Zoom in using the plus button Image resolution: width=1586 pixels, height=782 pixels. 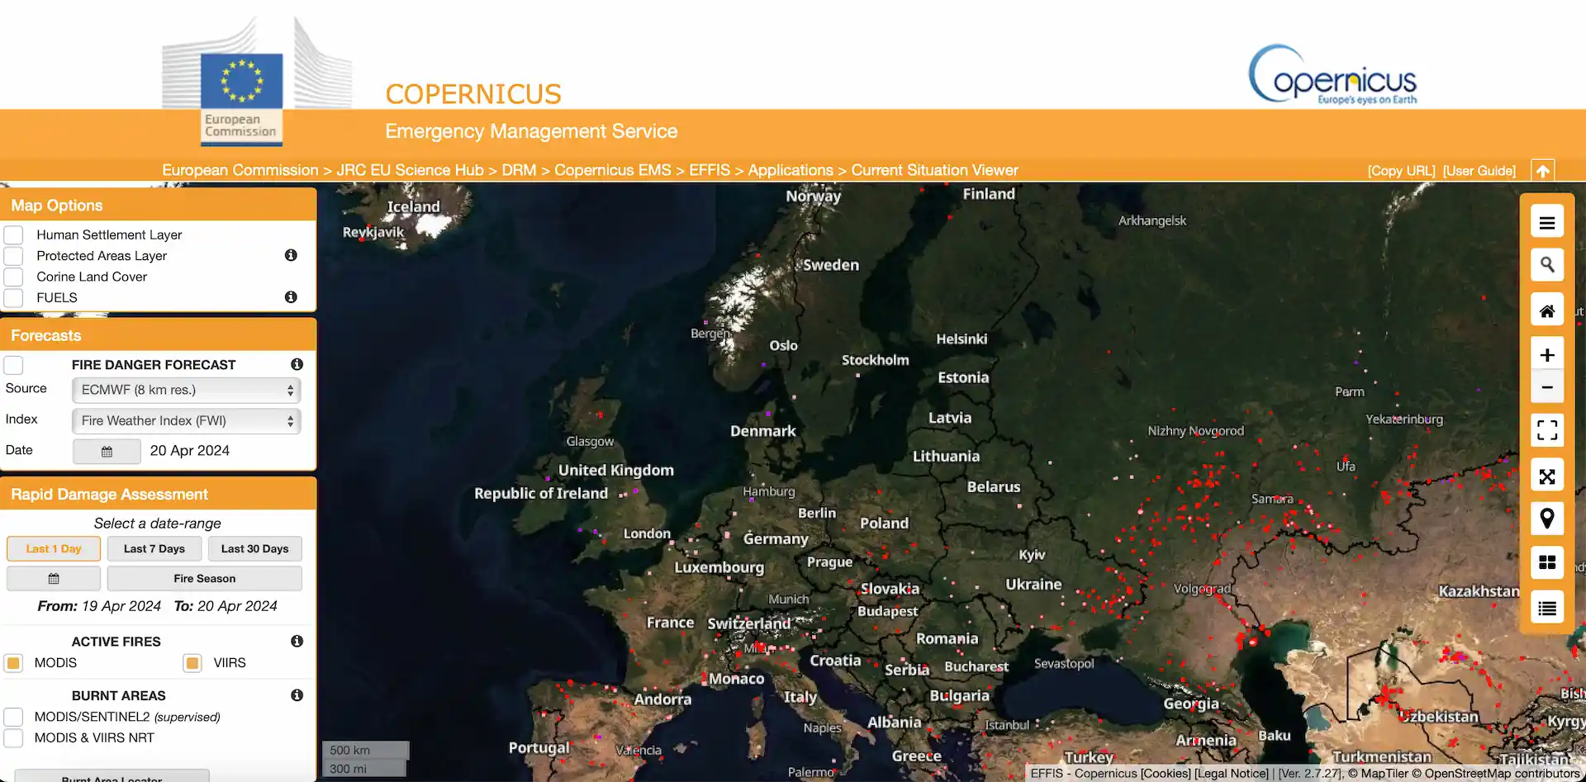1546,355
